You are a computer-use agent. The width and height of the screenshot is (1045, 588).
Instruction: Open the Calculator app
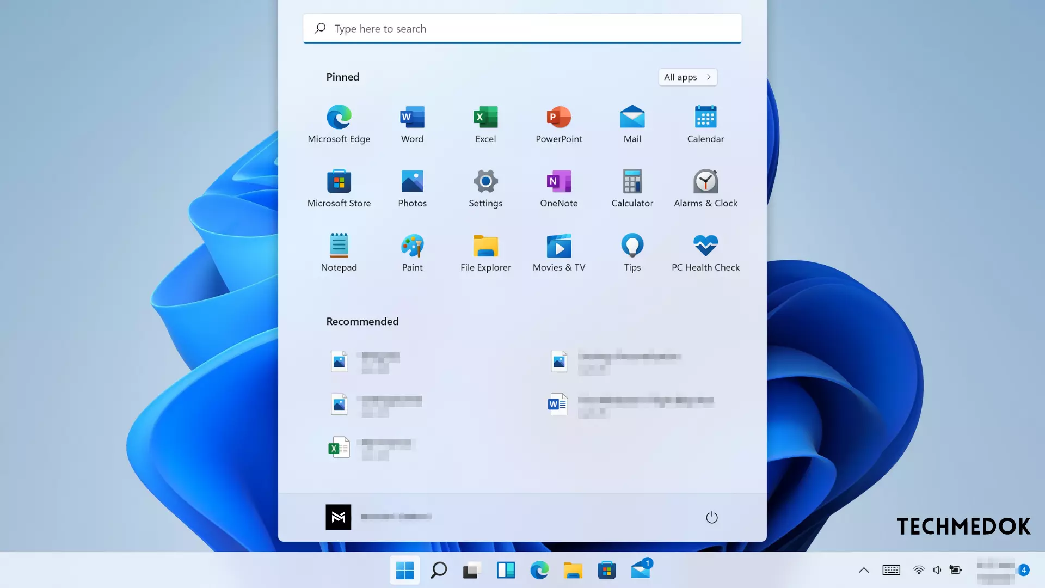632,188
